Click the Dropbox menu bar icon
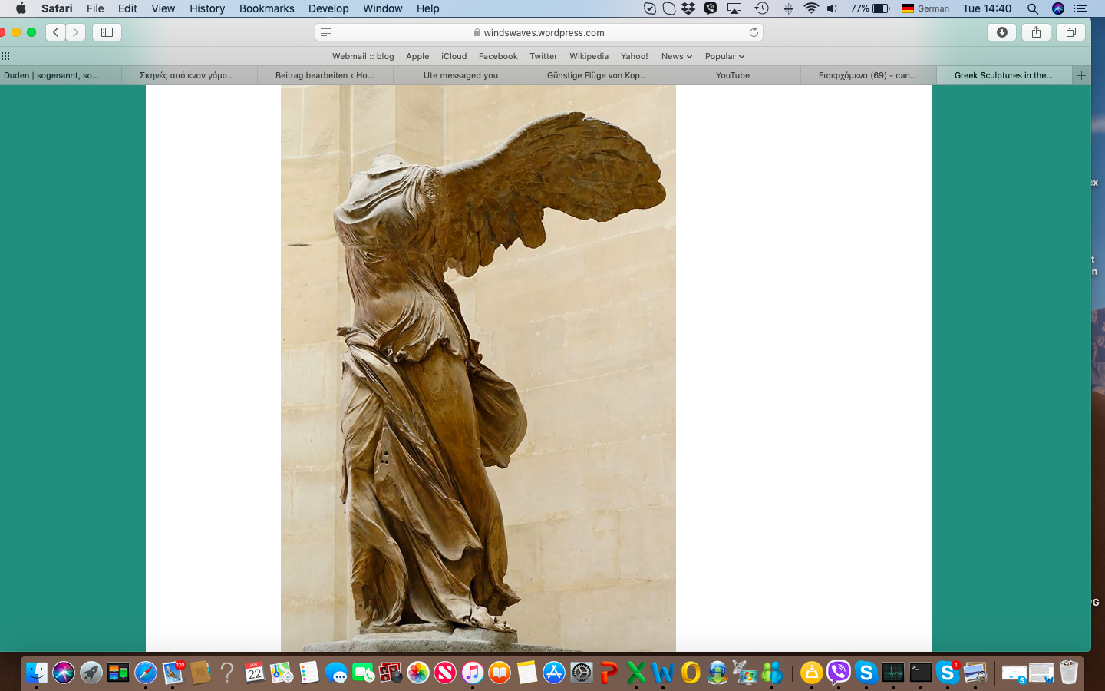The height and width of the screenshot is (691, 1105). pyautogui.click(x=688, y=8)
